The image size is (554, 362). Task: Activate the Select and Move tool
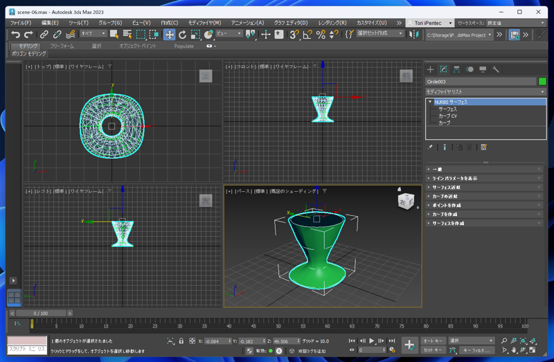click(x=169, y=34)
